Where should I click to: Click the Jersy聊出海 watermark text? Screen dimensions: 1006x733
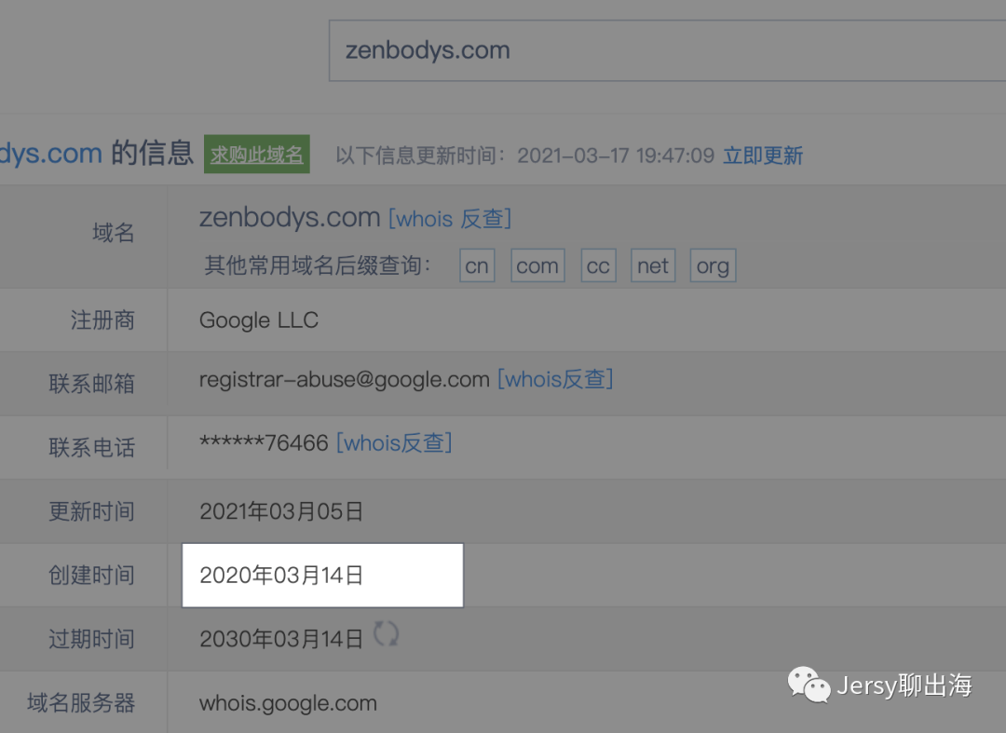coord(904,685)
